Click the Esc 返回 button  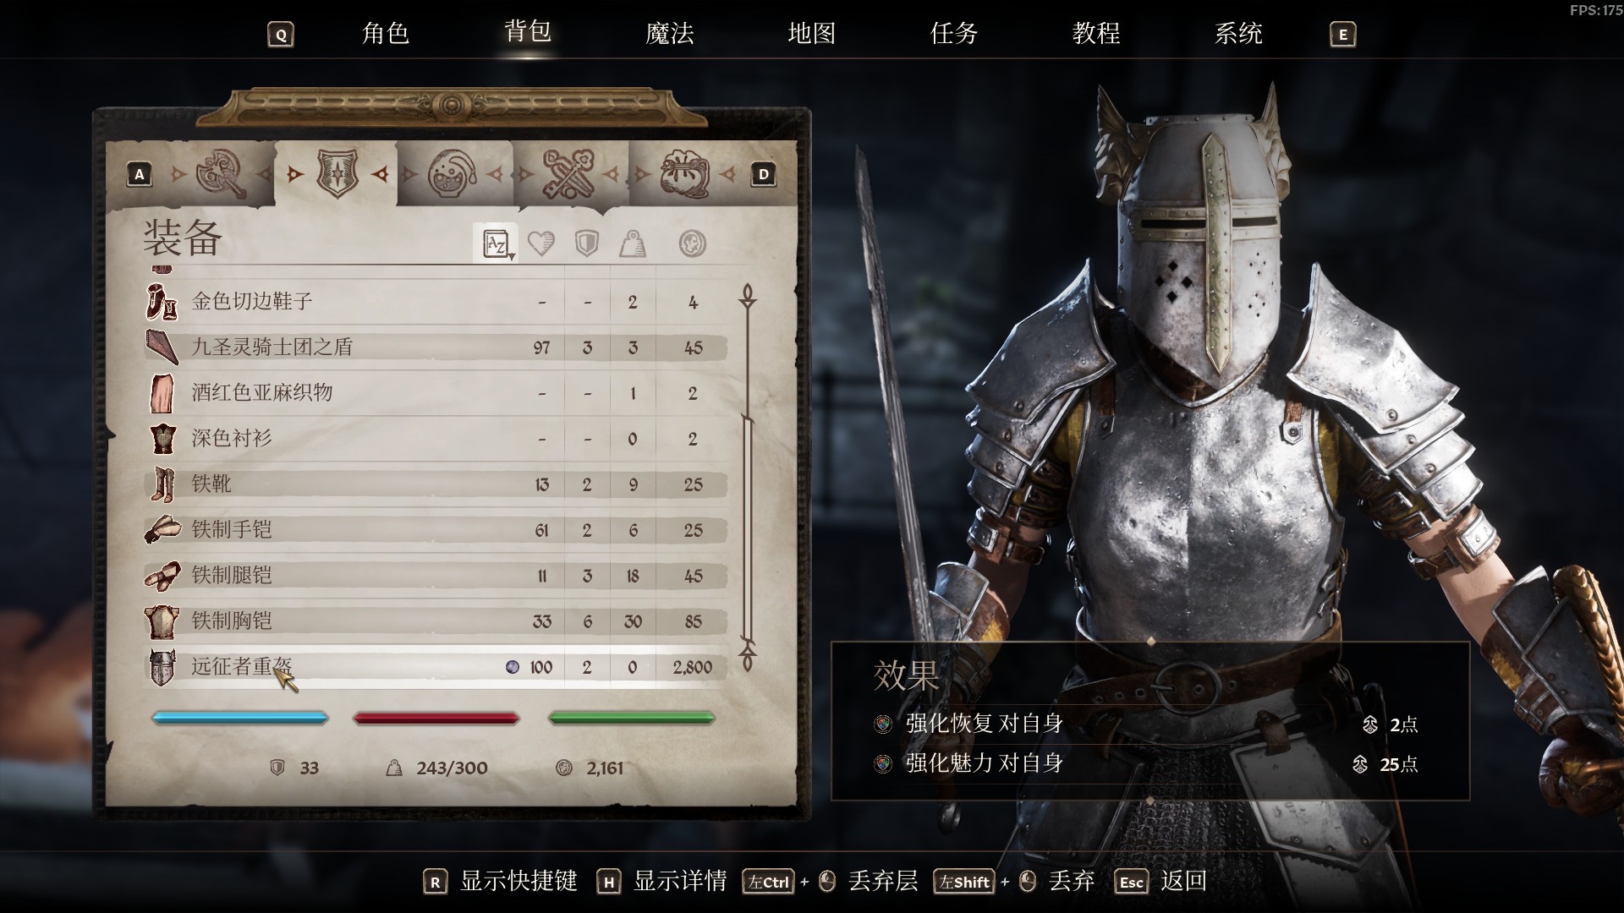click(1160, 882)
